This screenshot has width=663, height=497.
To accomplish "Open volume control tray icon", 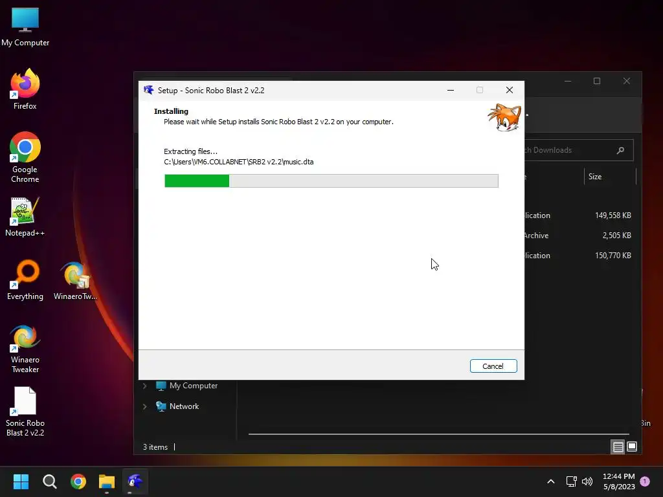I will click(x=587, y=481).
